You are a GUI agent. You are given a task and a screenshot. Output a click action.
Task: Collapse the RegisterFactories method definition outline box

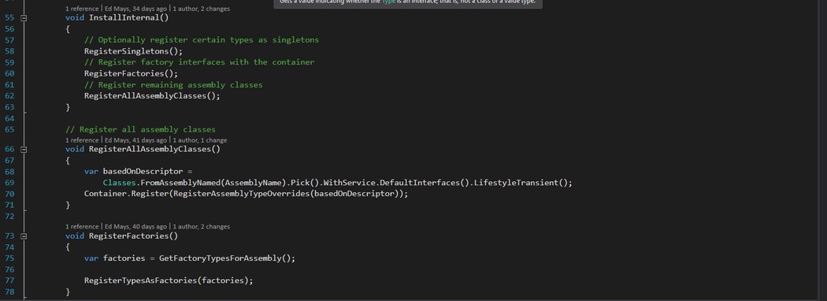pyautogui.click(x=23, y=236)
